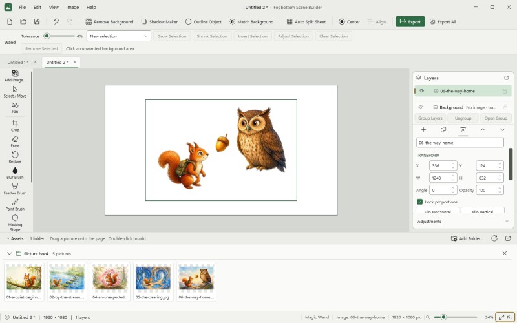517x323 pixels.
Task: Adjust the W width stepper
Action: click(453, 178)
